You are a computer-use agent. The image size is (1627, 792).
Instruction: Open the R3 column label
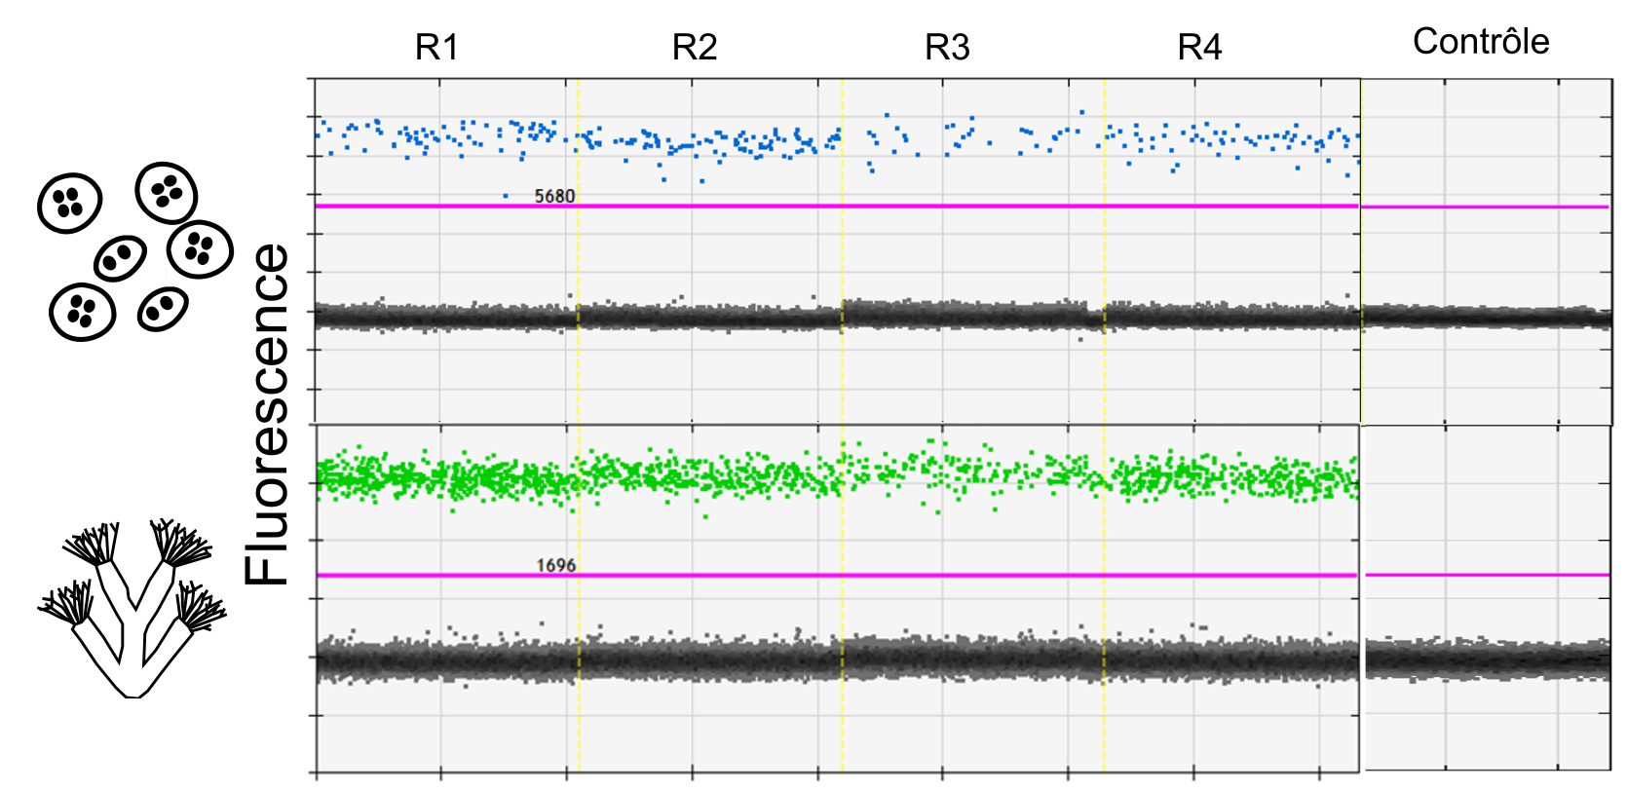947,47
